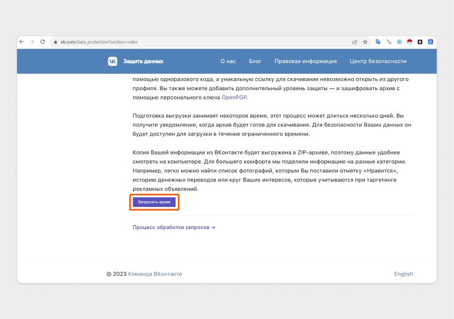Screen dimensions: 454x319
Task: Open the 'Команда ВКонтакте' footer link
Action: pyautogui.click(x=155, y=274)
